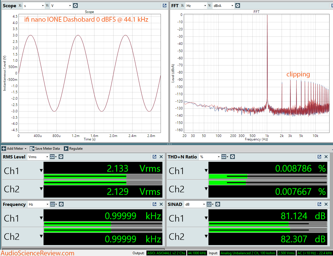Expand RMS Level Ch1 channel arrow
This screenshot has height=256, width=333.
41,170
